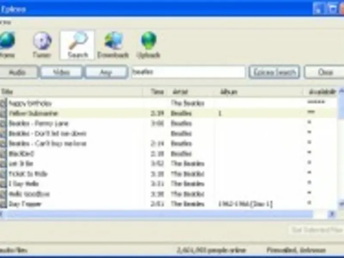Select Beatles - Don't let me down row
The width and height of the screenshot is (344, 258).
[x=169, y=134]
